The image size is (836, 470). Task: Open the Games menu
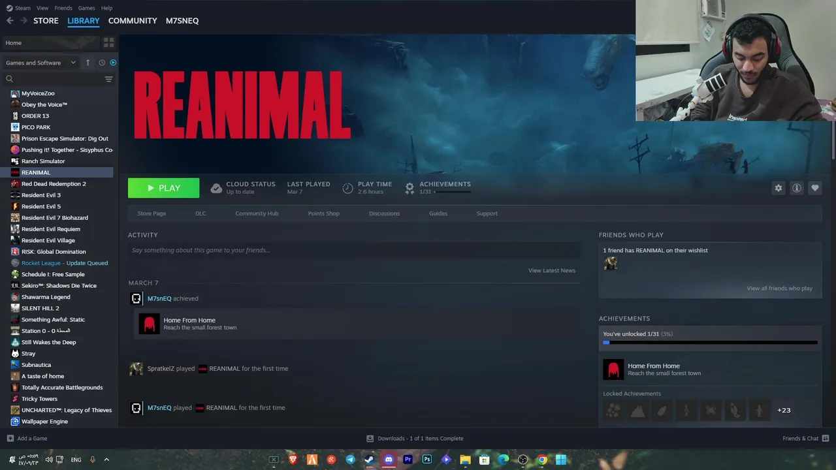(86, 8)
